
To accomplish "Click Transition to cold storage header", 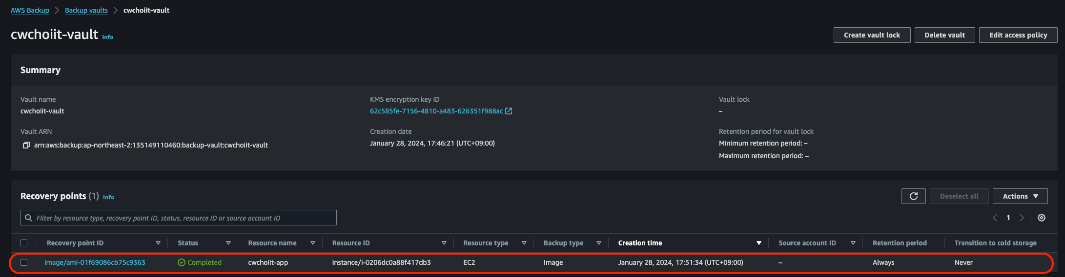I will pyautogui.click(x=996, y=243).
